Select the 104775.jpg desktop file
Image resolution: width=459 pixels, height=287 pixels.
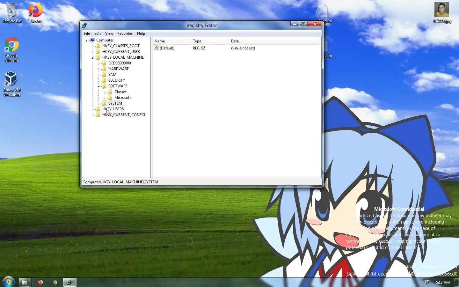click(442, 13)
